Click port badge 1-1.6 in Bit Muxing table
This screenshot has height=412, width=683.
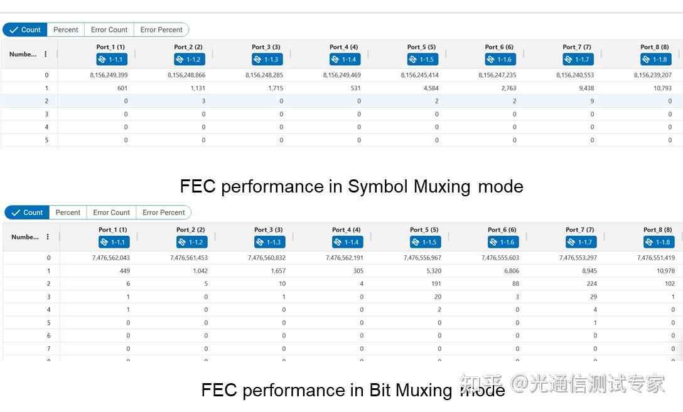pyautogui.click(x=503, y=242)
